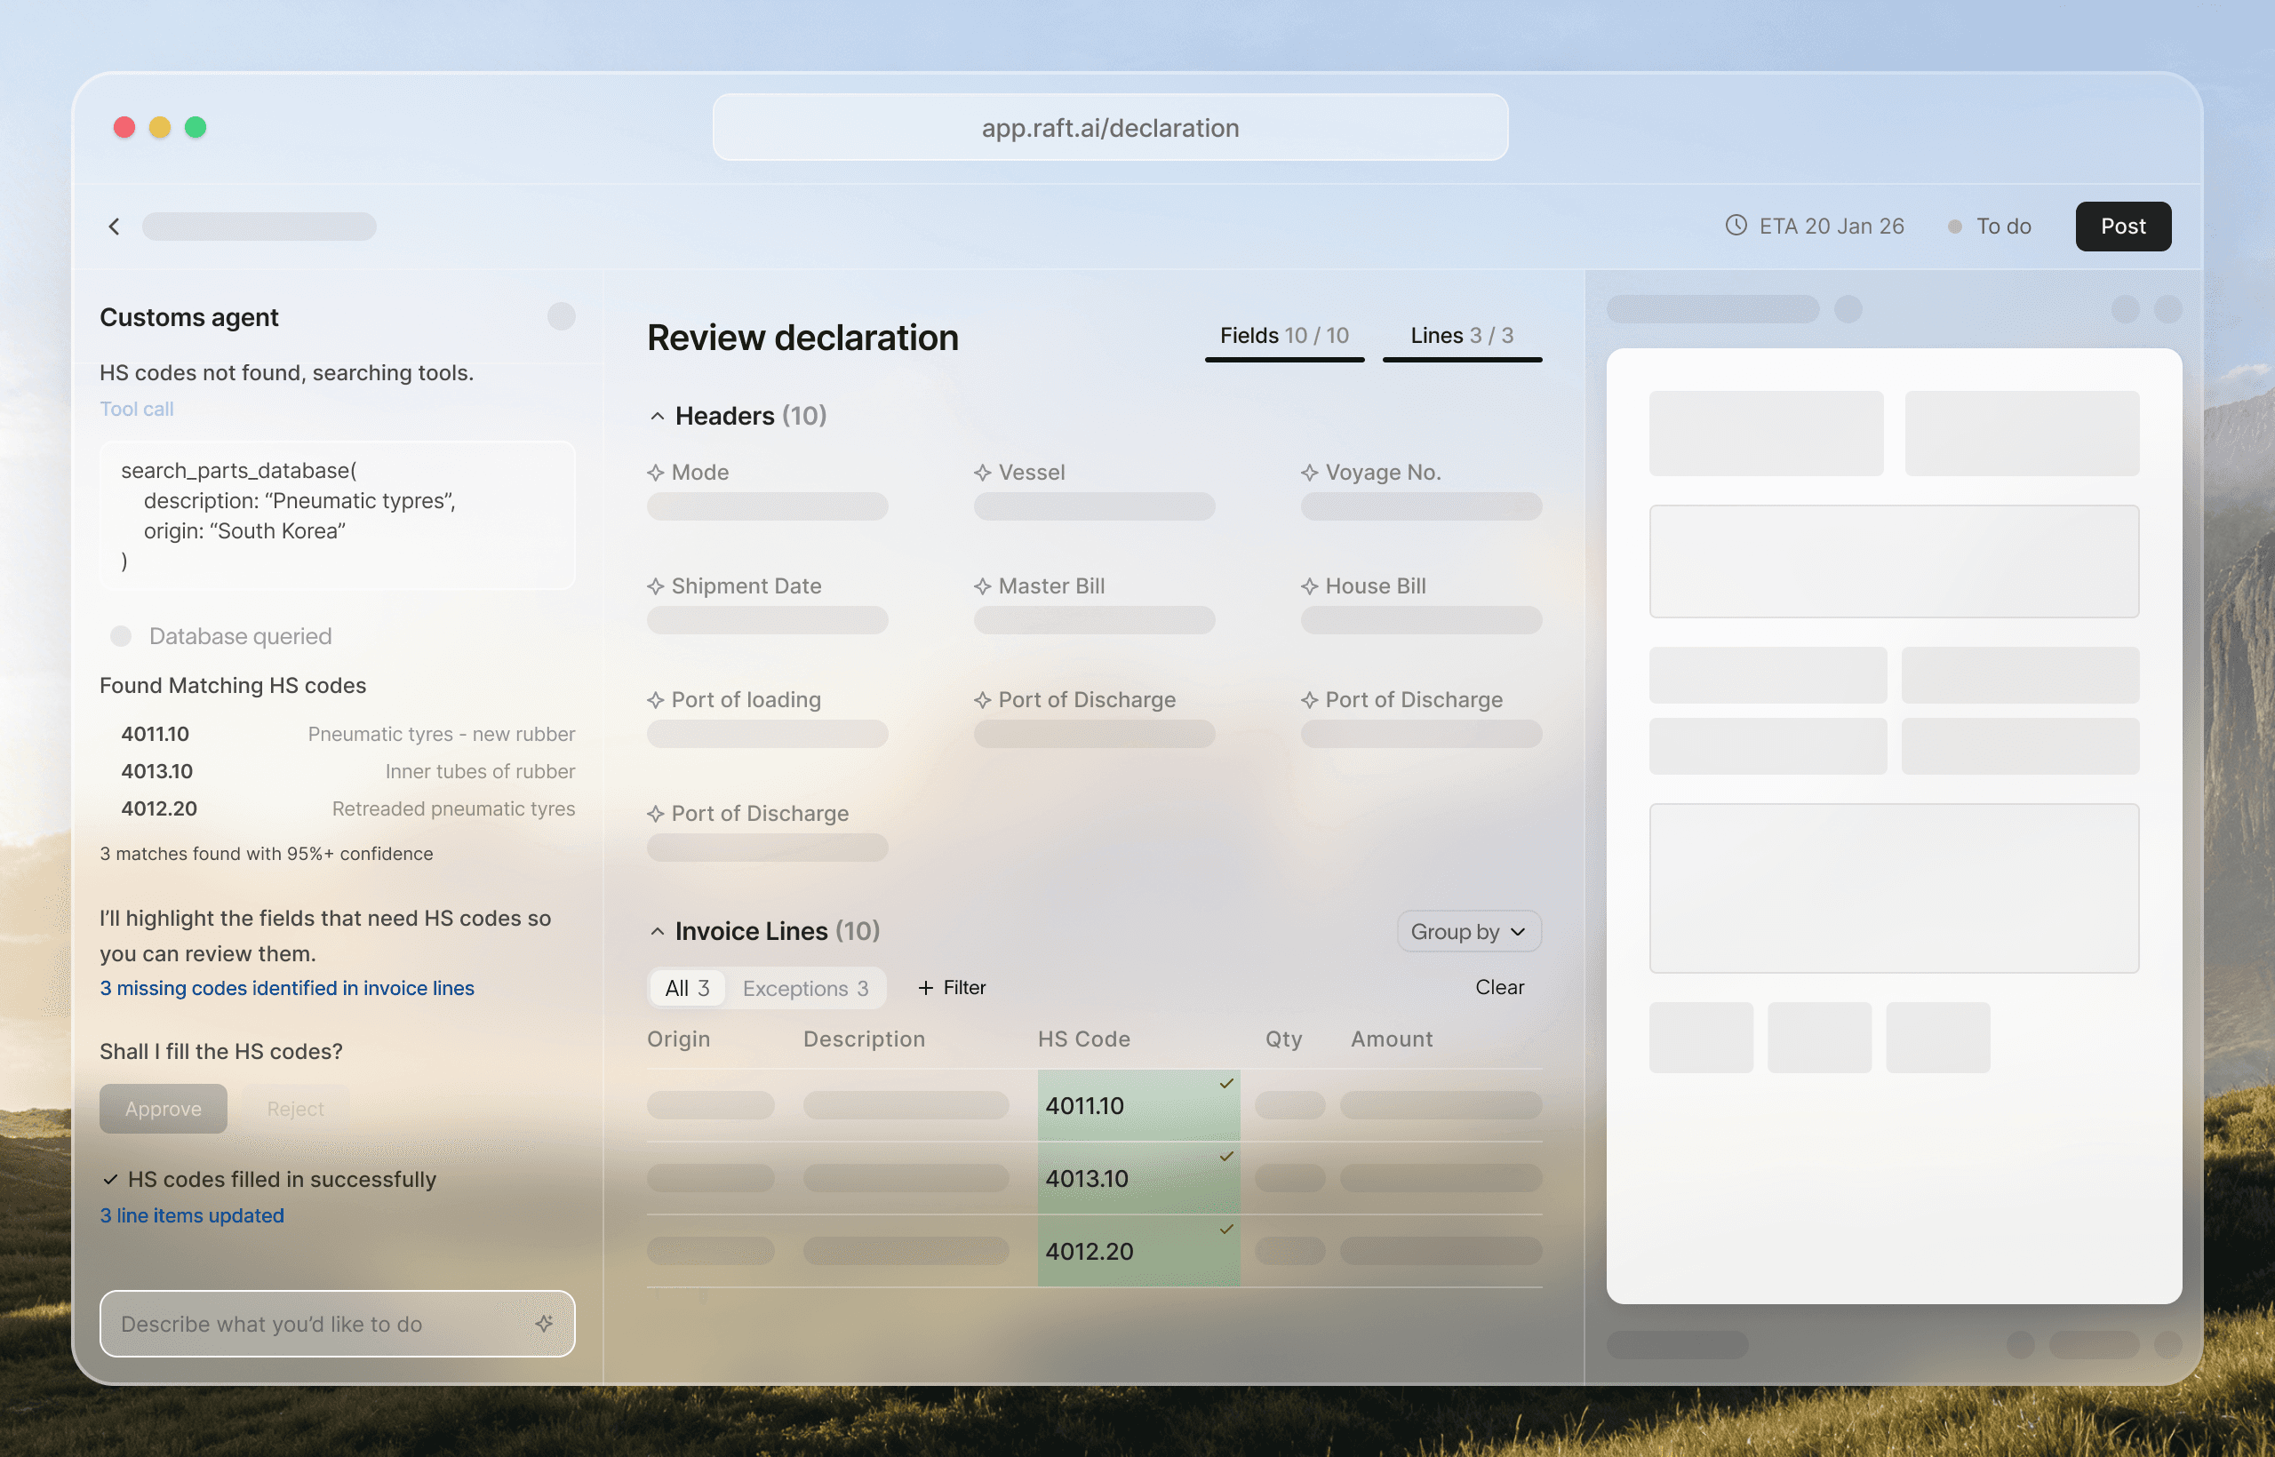Screen dimensions: 2275x1457
Task: Click the To do status indicator
Action: pos(1990,227)
